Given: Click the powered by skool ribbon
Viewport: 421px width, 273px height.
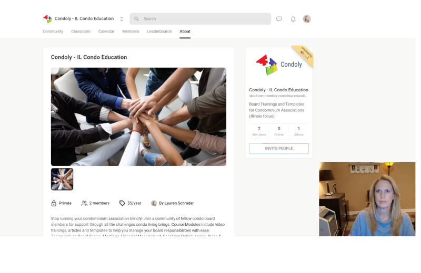Looking at the screenshot, I should pos(304,56).
